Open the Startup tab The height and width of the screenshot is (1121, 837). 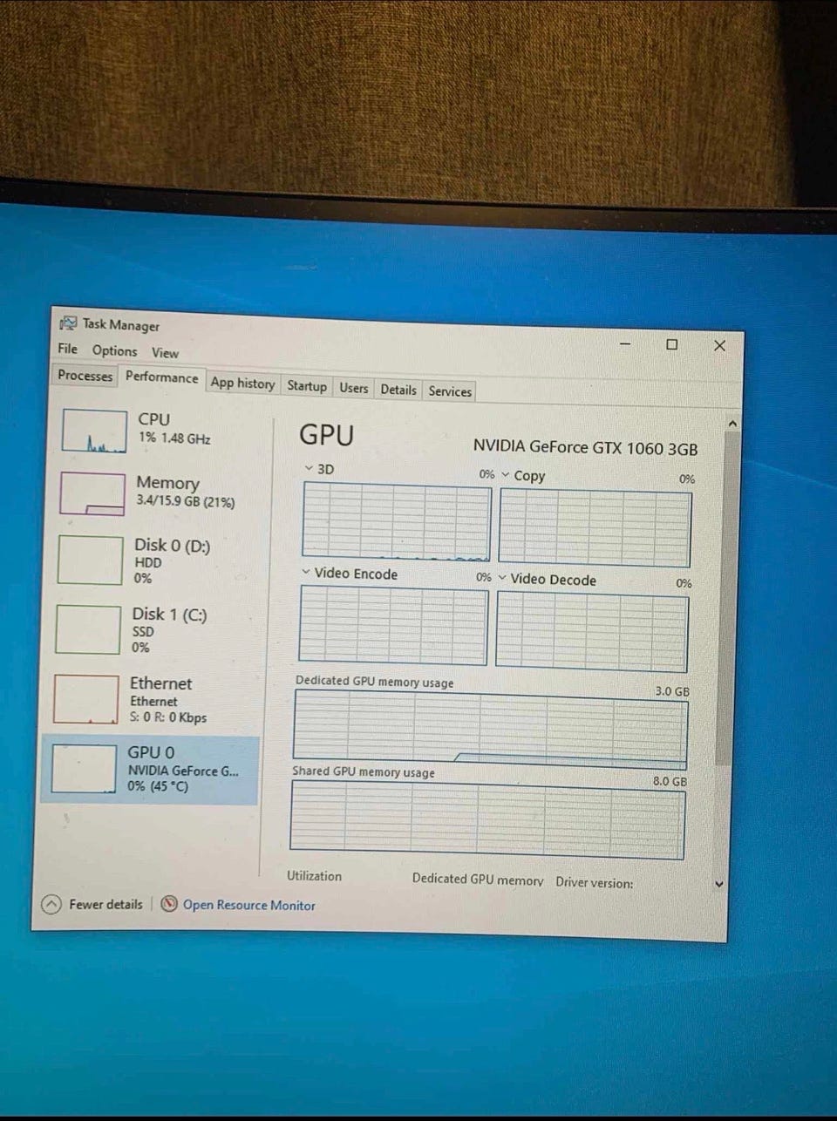(307, 385)
